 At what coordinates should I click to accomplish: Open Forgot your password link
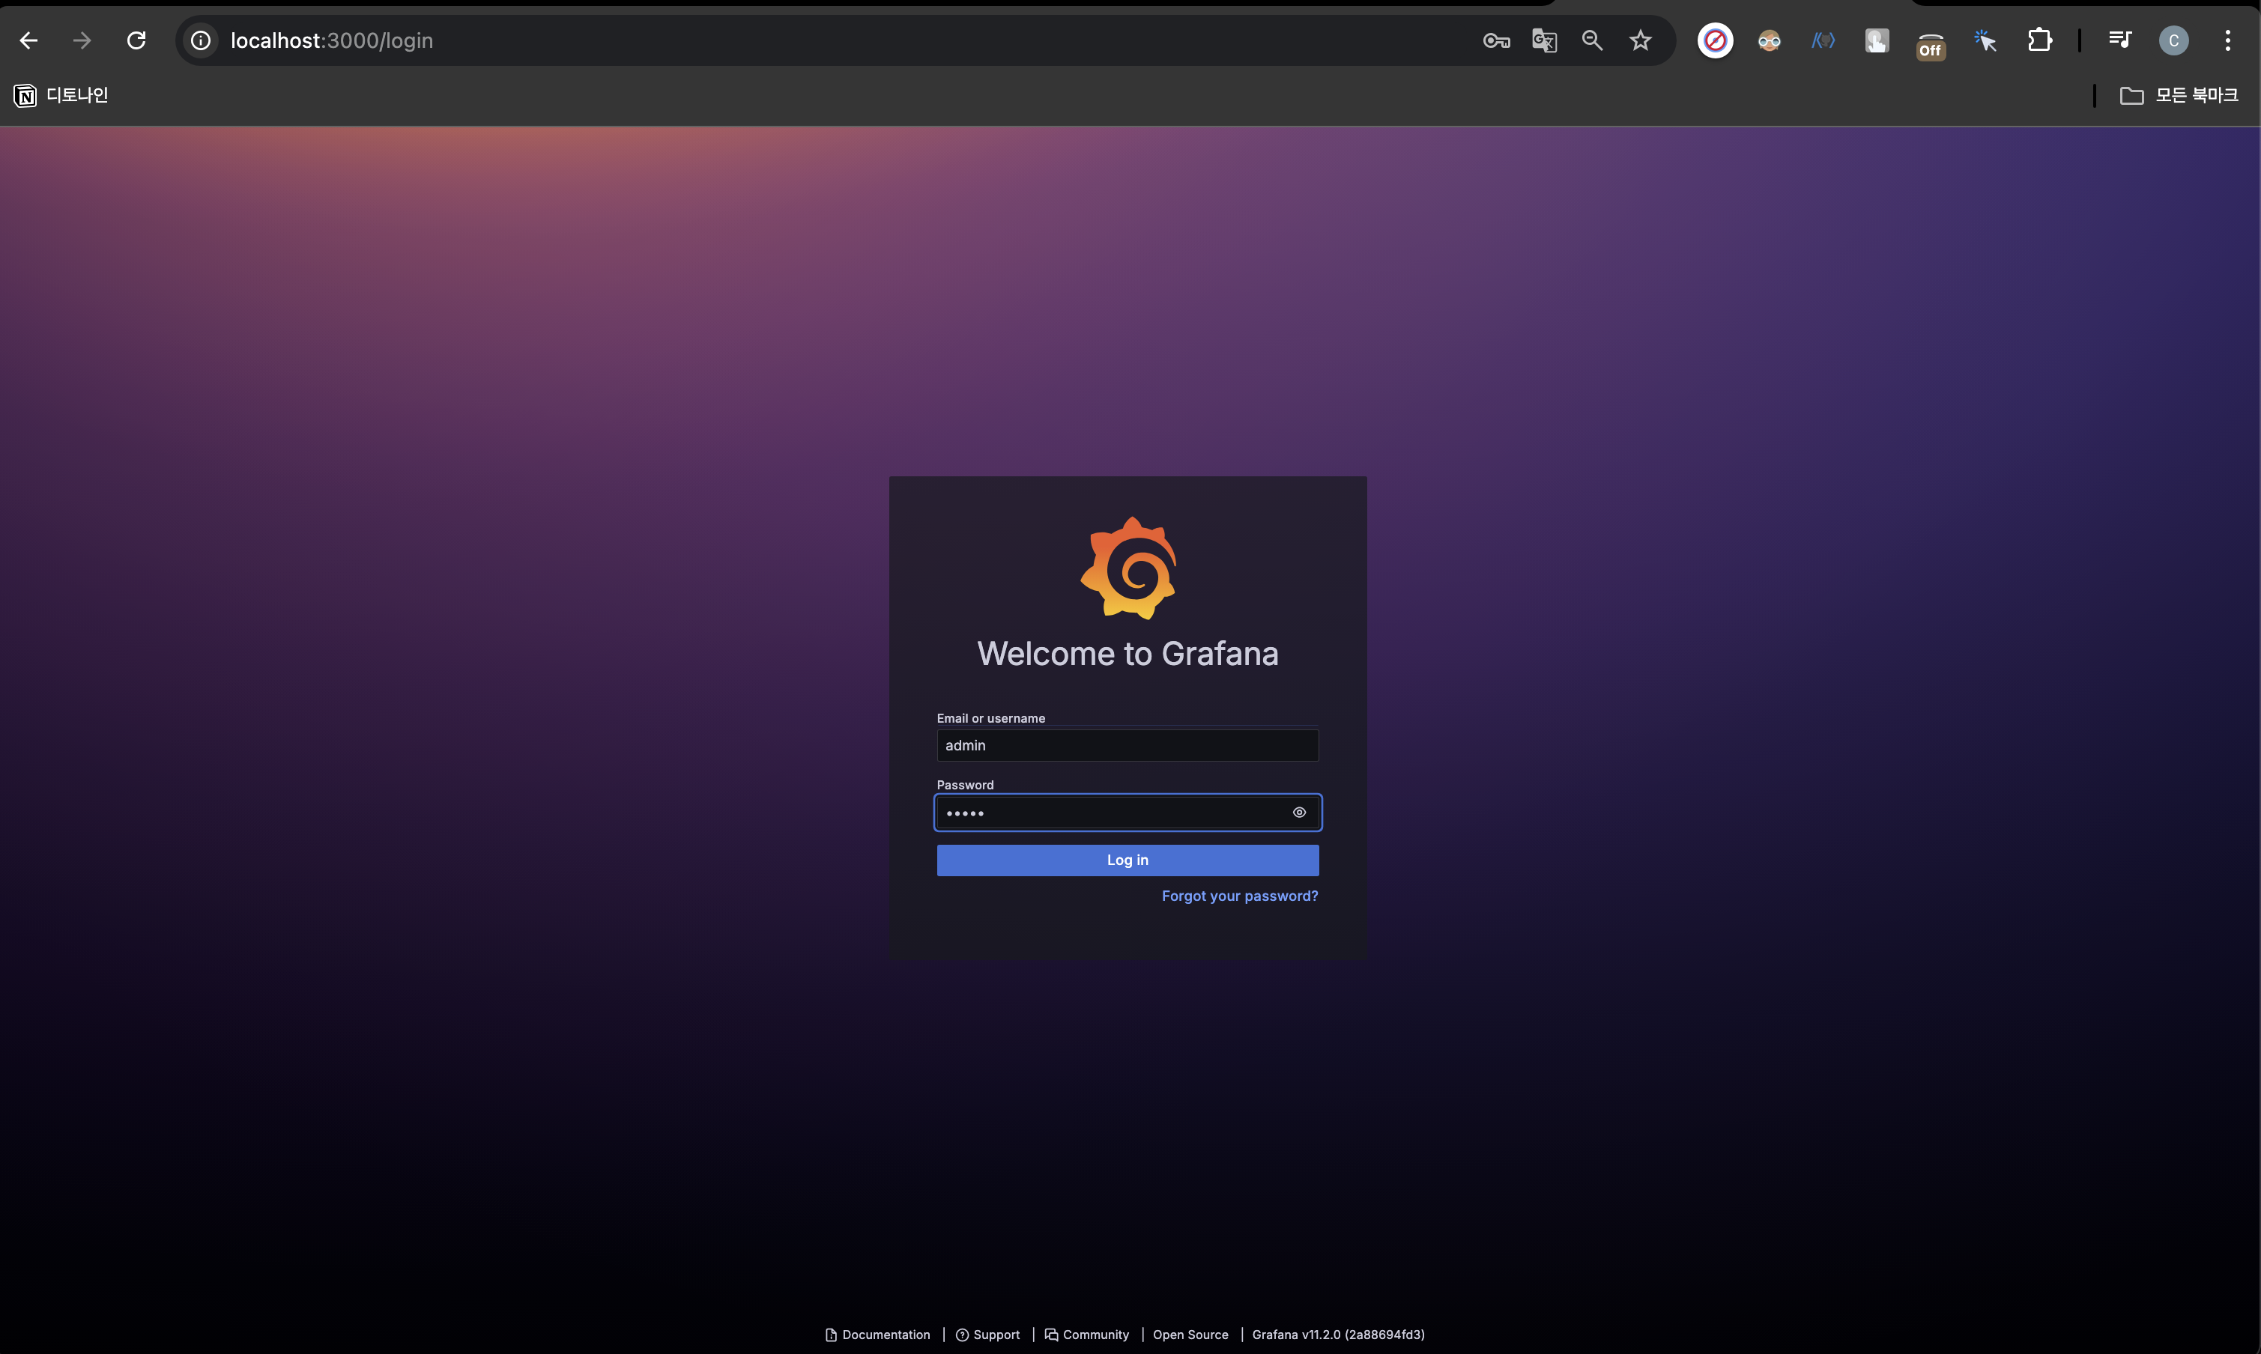pos(1238,896)
